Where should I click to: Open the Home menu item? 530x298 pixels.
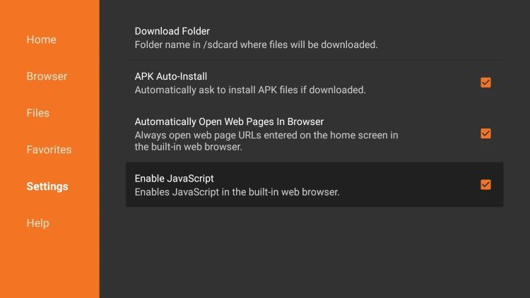(x=41, y=40)
